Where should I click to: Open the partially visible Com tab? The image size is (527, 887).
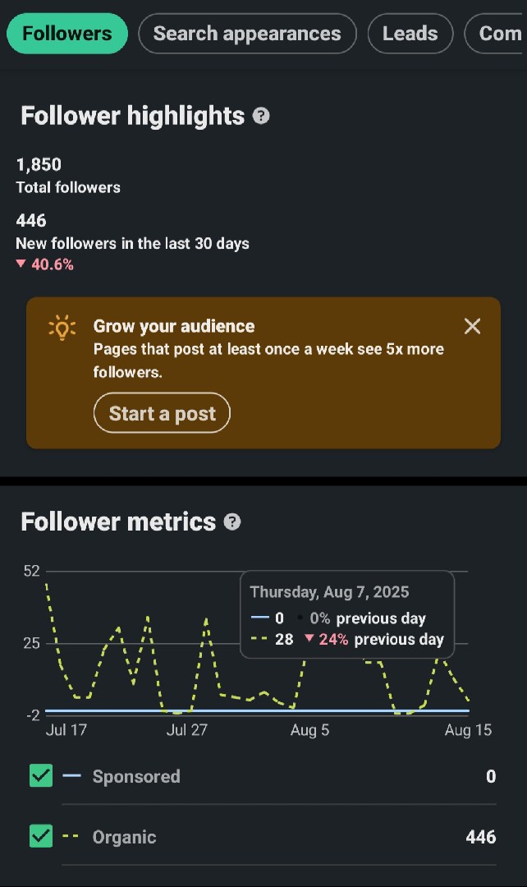point(495,34)
